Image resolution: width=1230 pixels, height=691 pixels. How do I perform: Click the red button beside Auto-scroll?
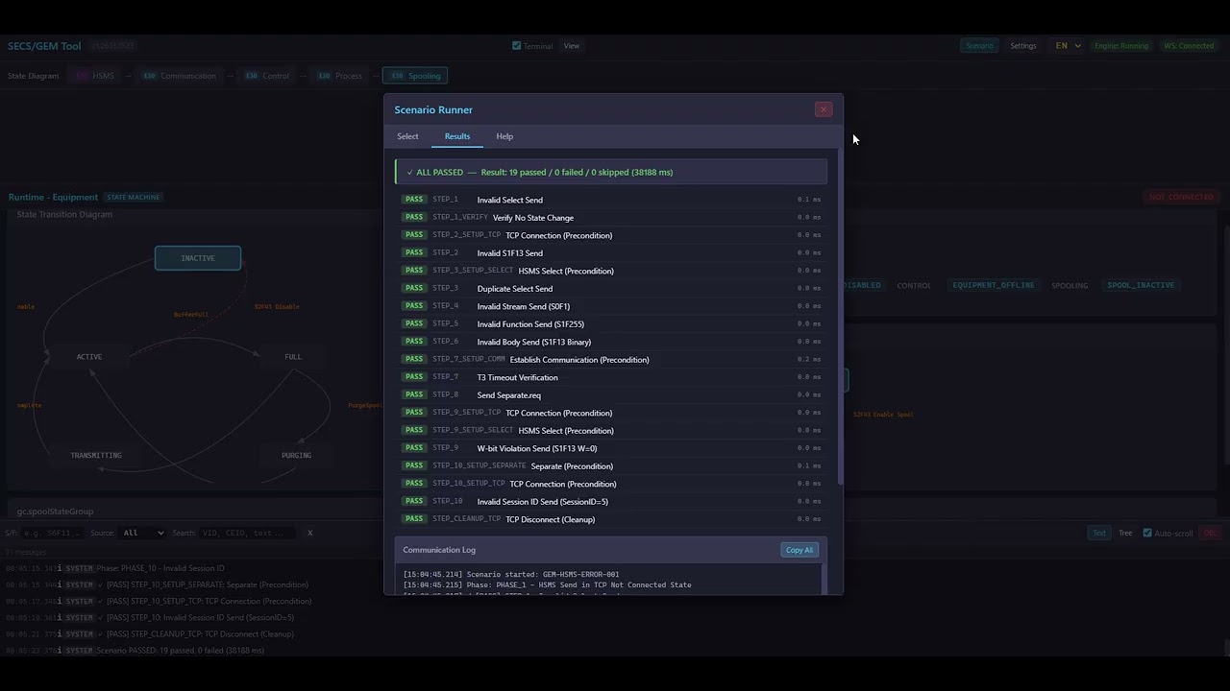(x=1210, y=533)
